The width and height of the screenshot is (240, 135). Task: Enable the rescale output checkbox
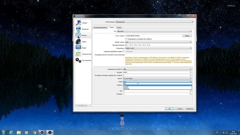coord(124,51)
